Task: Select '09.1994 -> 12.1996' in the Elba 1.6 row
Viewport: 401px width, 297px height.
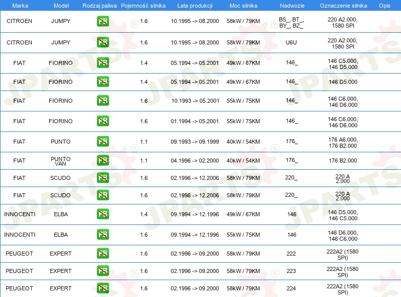Action: tap(195, 235)
